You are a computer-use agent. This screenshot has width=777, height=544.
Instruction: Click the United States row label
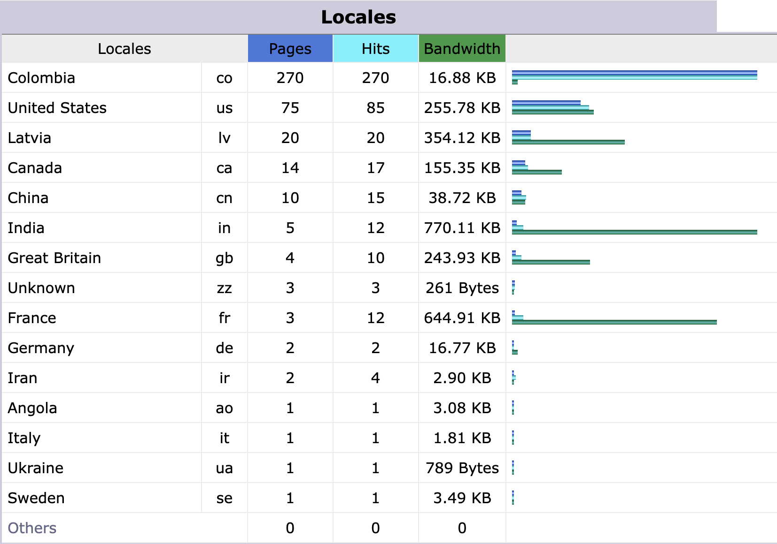57,108
